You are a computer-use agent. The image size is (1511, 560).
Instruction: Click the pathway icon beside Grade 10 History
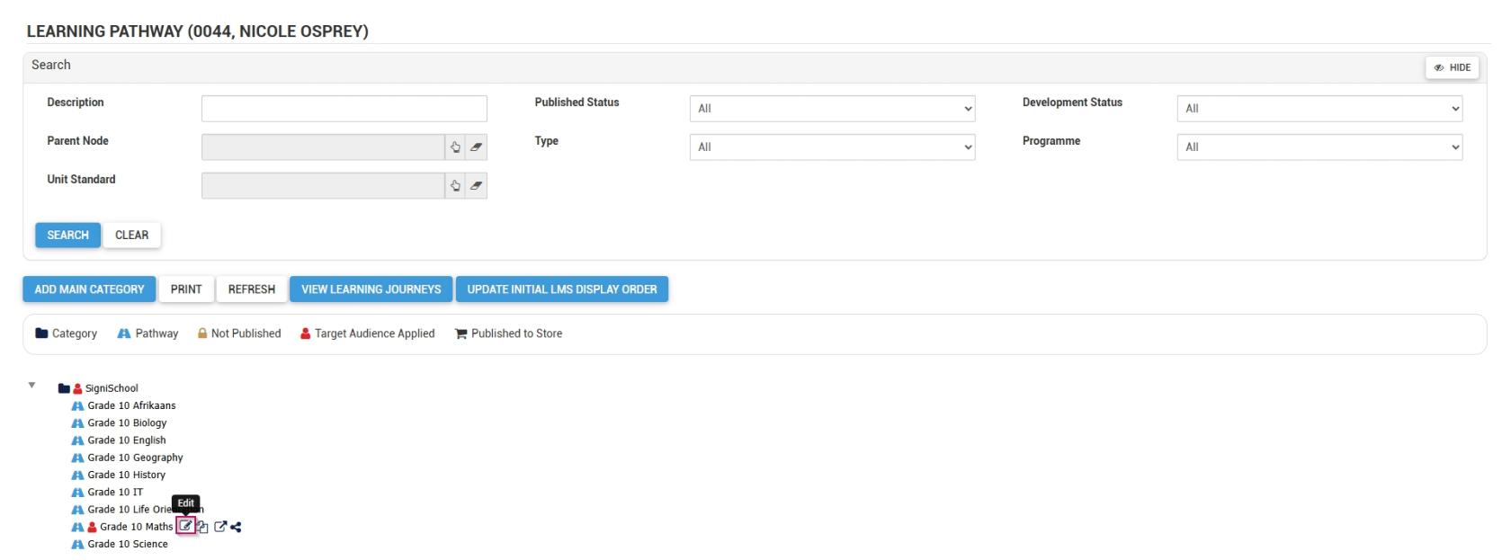tap(77, 475)
